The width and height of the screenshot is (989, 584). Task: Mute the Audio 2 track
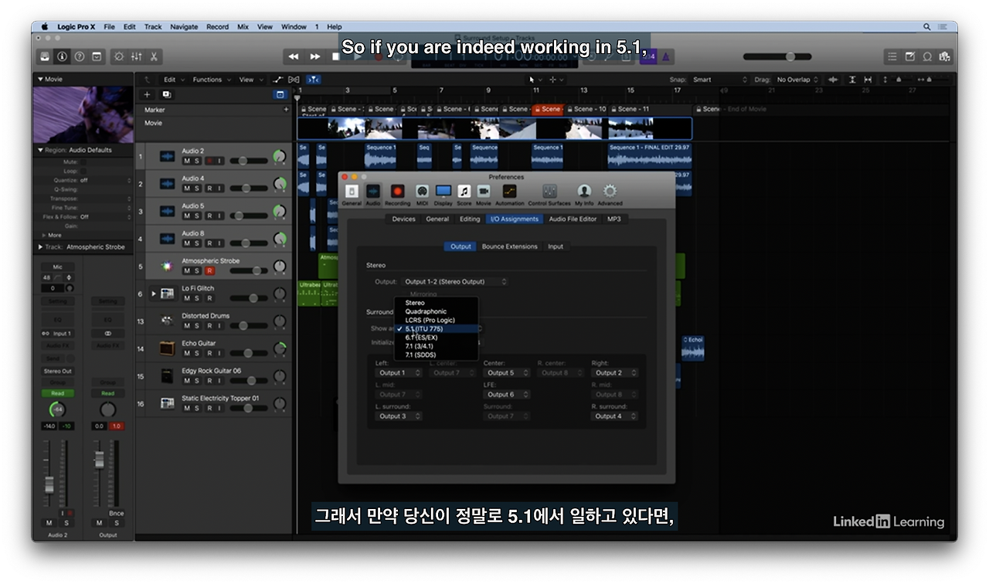186,161
